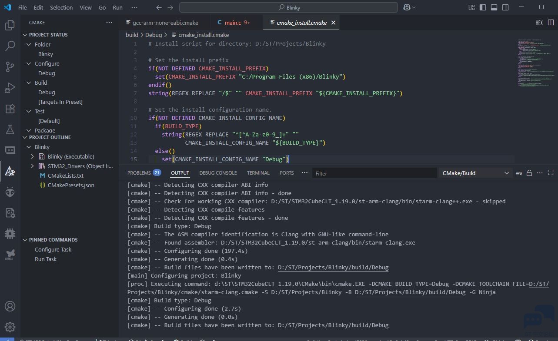Image resolution: width=558 pixels, height=341 pixels.
Task: Open the Accounts icon
Action: [x=10, y=306]
